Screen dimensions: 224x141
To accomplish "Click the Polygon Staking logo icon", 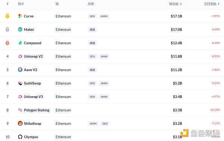I will pos(20,110).
